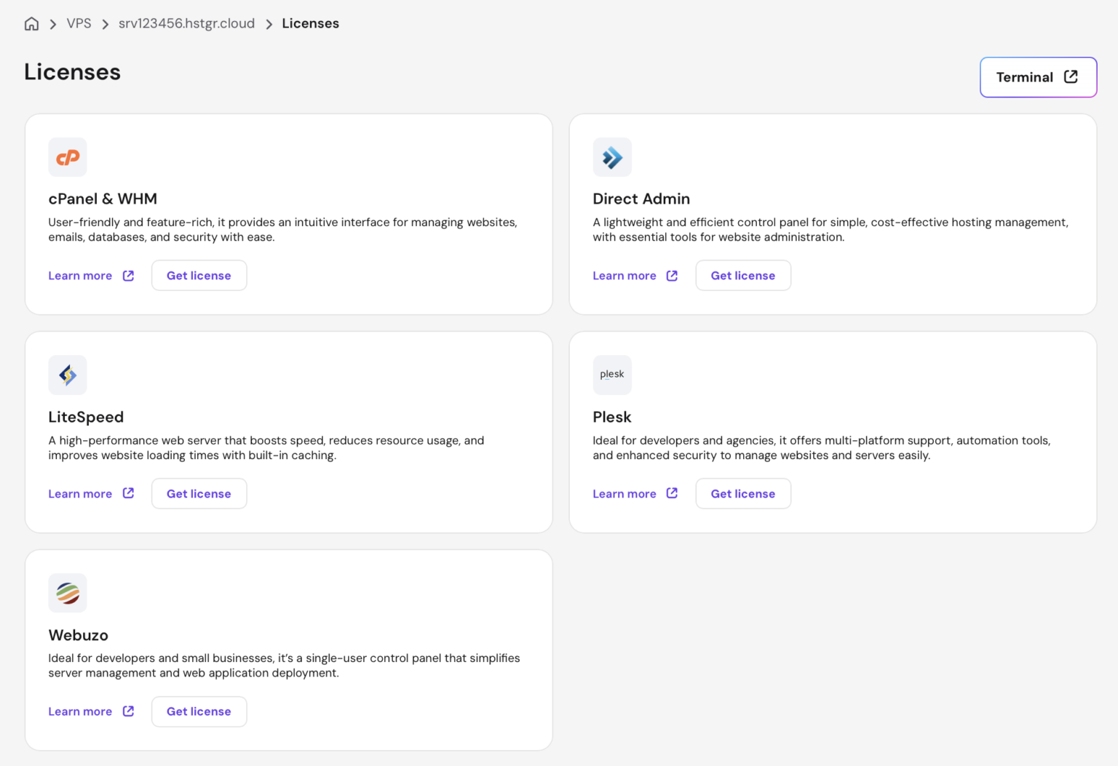The width and height of the screenshot is (1118, 766).
Task: Open the Webuzo Learn more link
Action: tap(91, 711)
